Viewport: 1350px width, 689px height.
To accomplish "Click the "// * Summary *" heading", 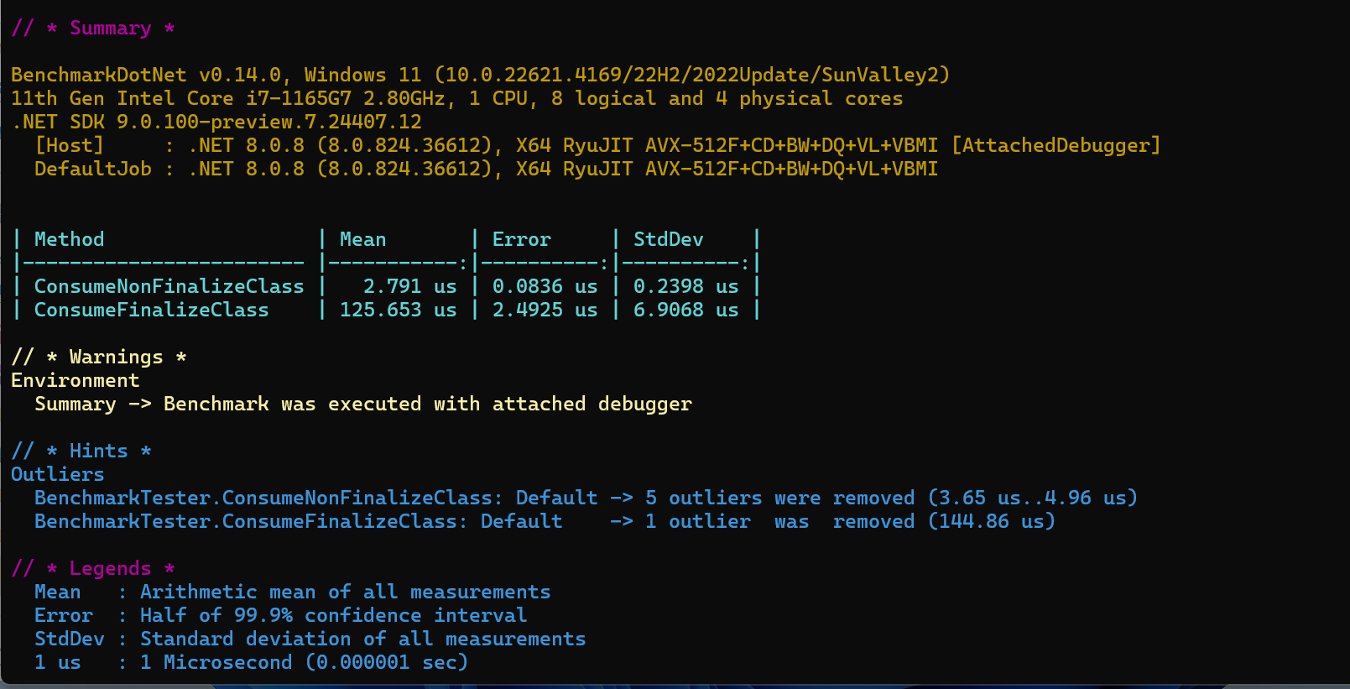I will click(x=93, y=29).
